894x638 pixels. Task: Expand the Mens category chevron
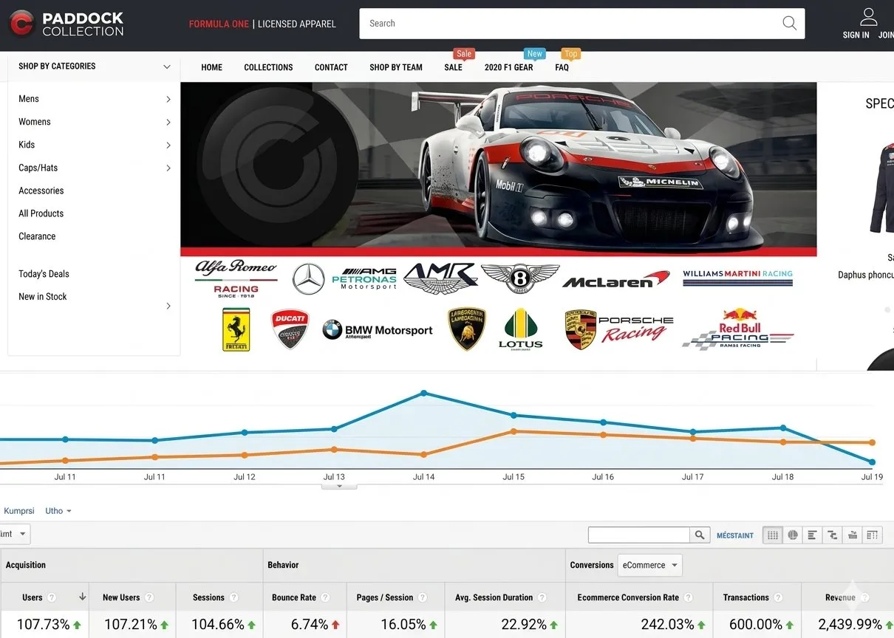[x=168, y=99]
